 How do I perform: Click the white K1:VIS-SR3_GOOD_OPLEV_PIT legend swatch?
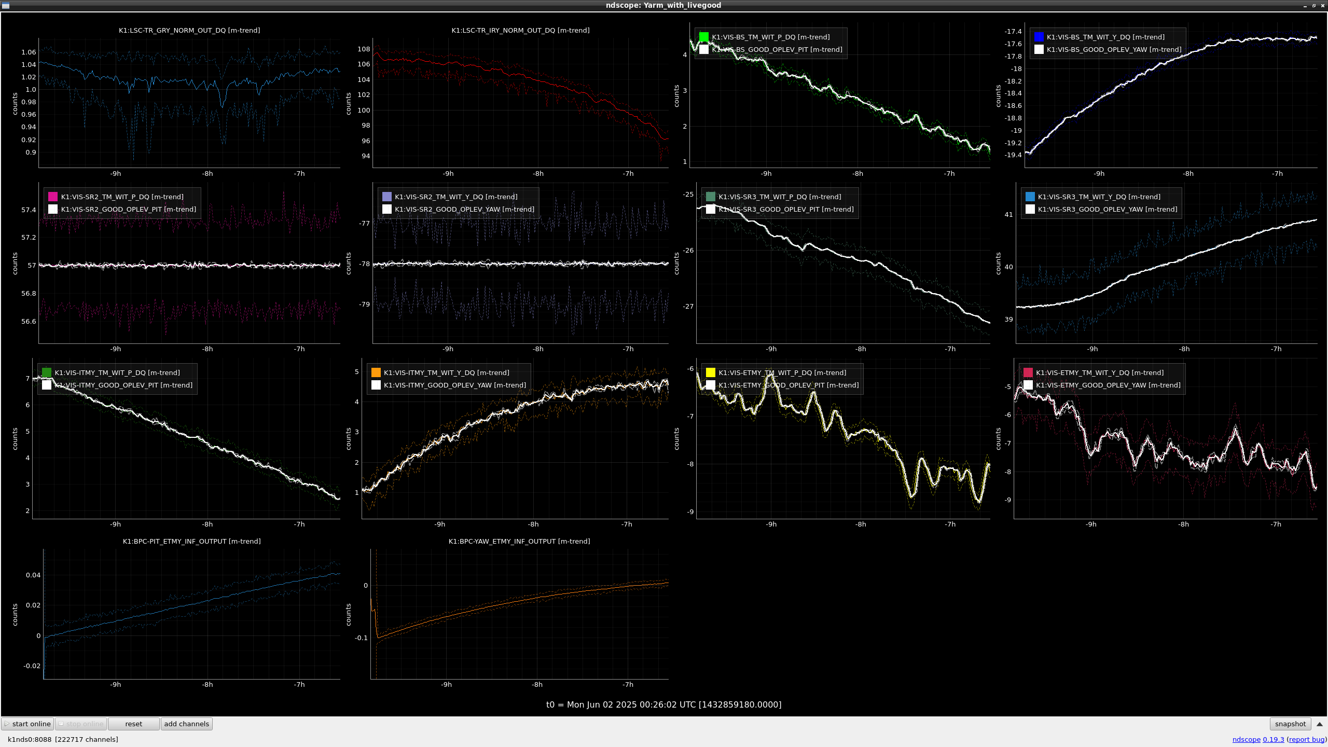(711, 209)
